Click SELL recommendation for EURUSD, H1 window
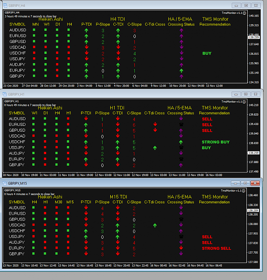The width and height of the screenshot is (267, 280). click(x=207, y=125)
